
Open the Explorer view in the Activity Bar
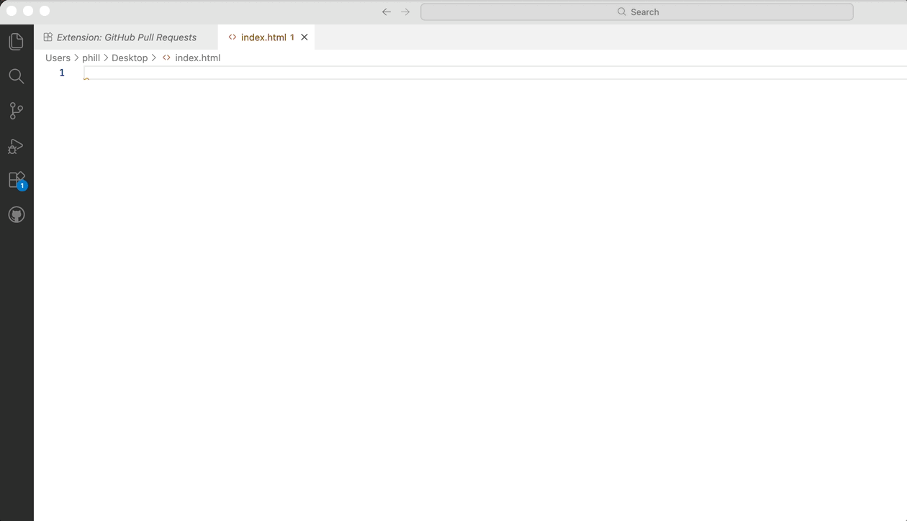click(17, 41)
